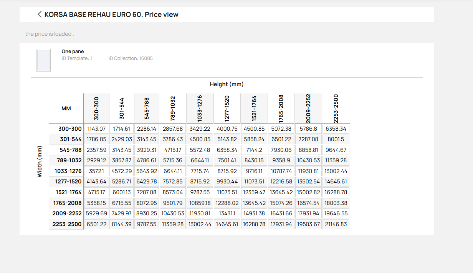This screenshot has width=473, height=273.
Task: Select the 1277-1520 width row header
Action: [x=66, y=182]
